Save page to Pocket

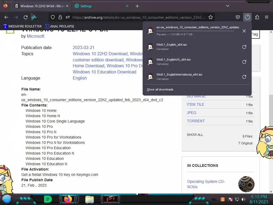[x=238, y=17]
